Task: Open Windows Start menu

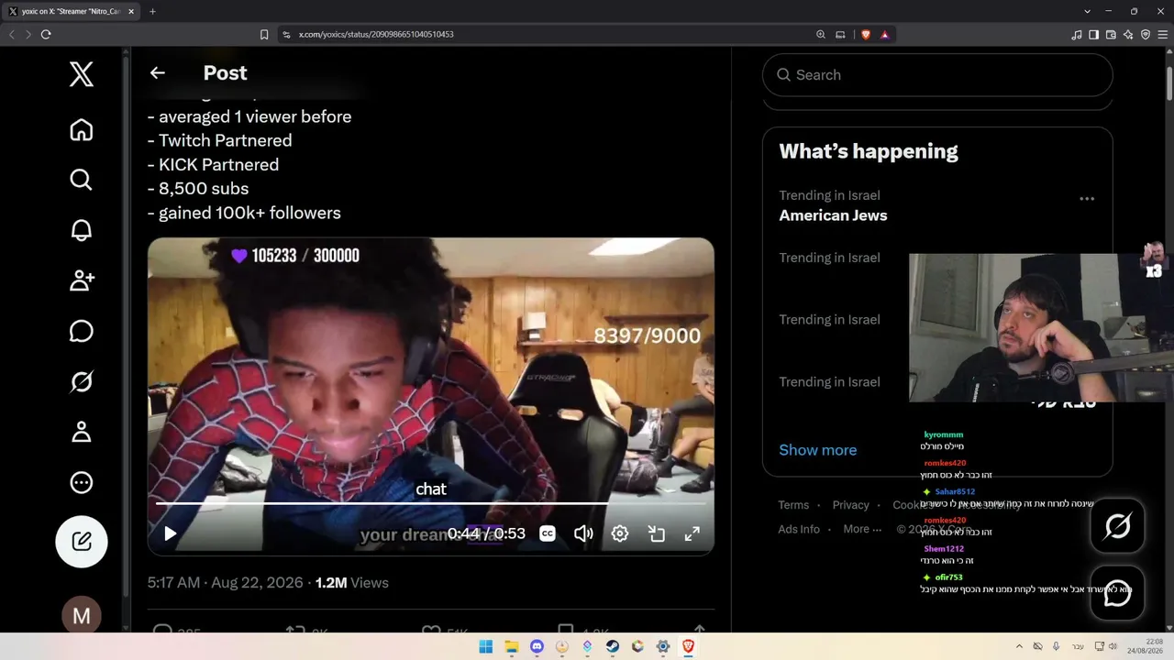Action: [x=486, y=646]
